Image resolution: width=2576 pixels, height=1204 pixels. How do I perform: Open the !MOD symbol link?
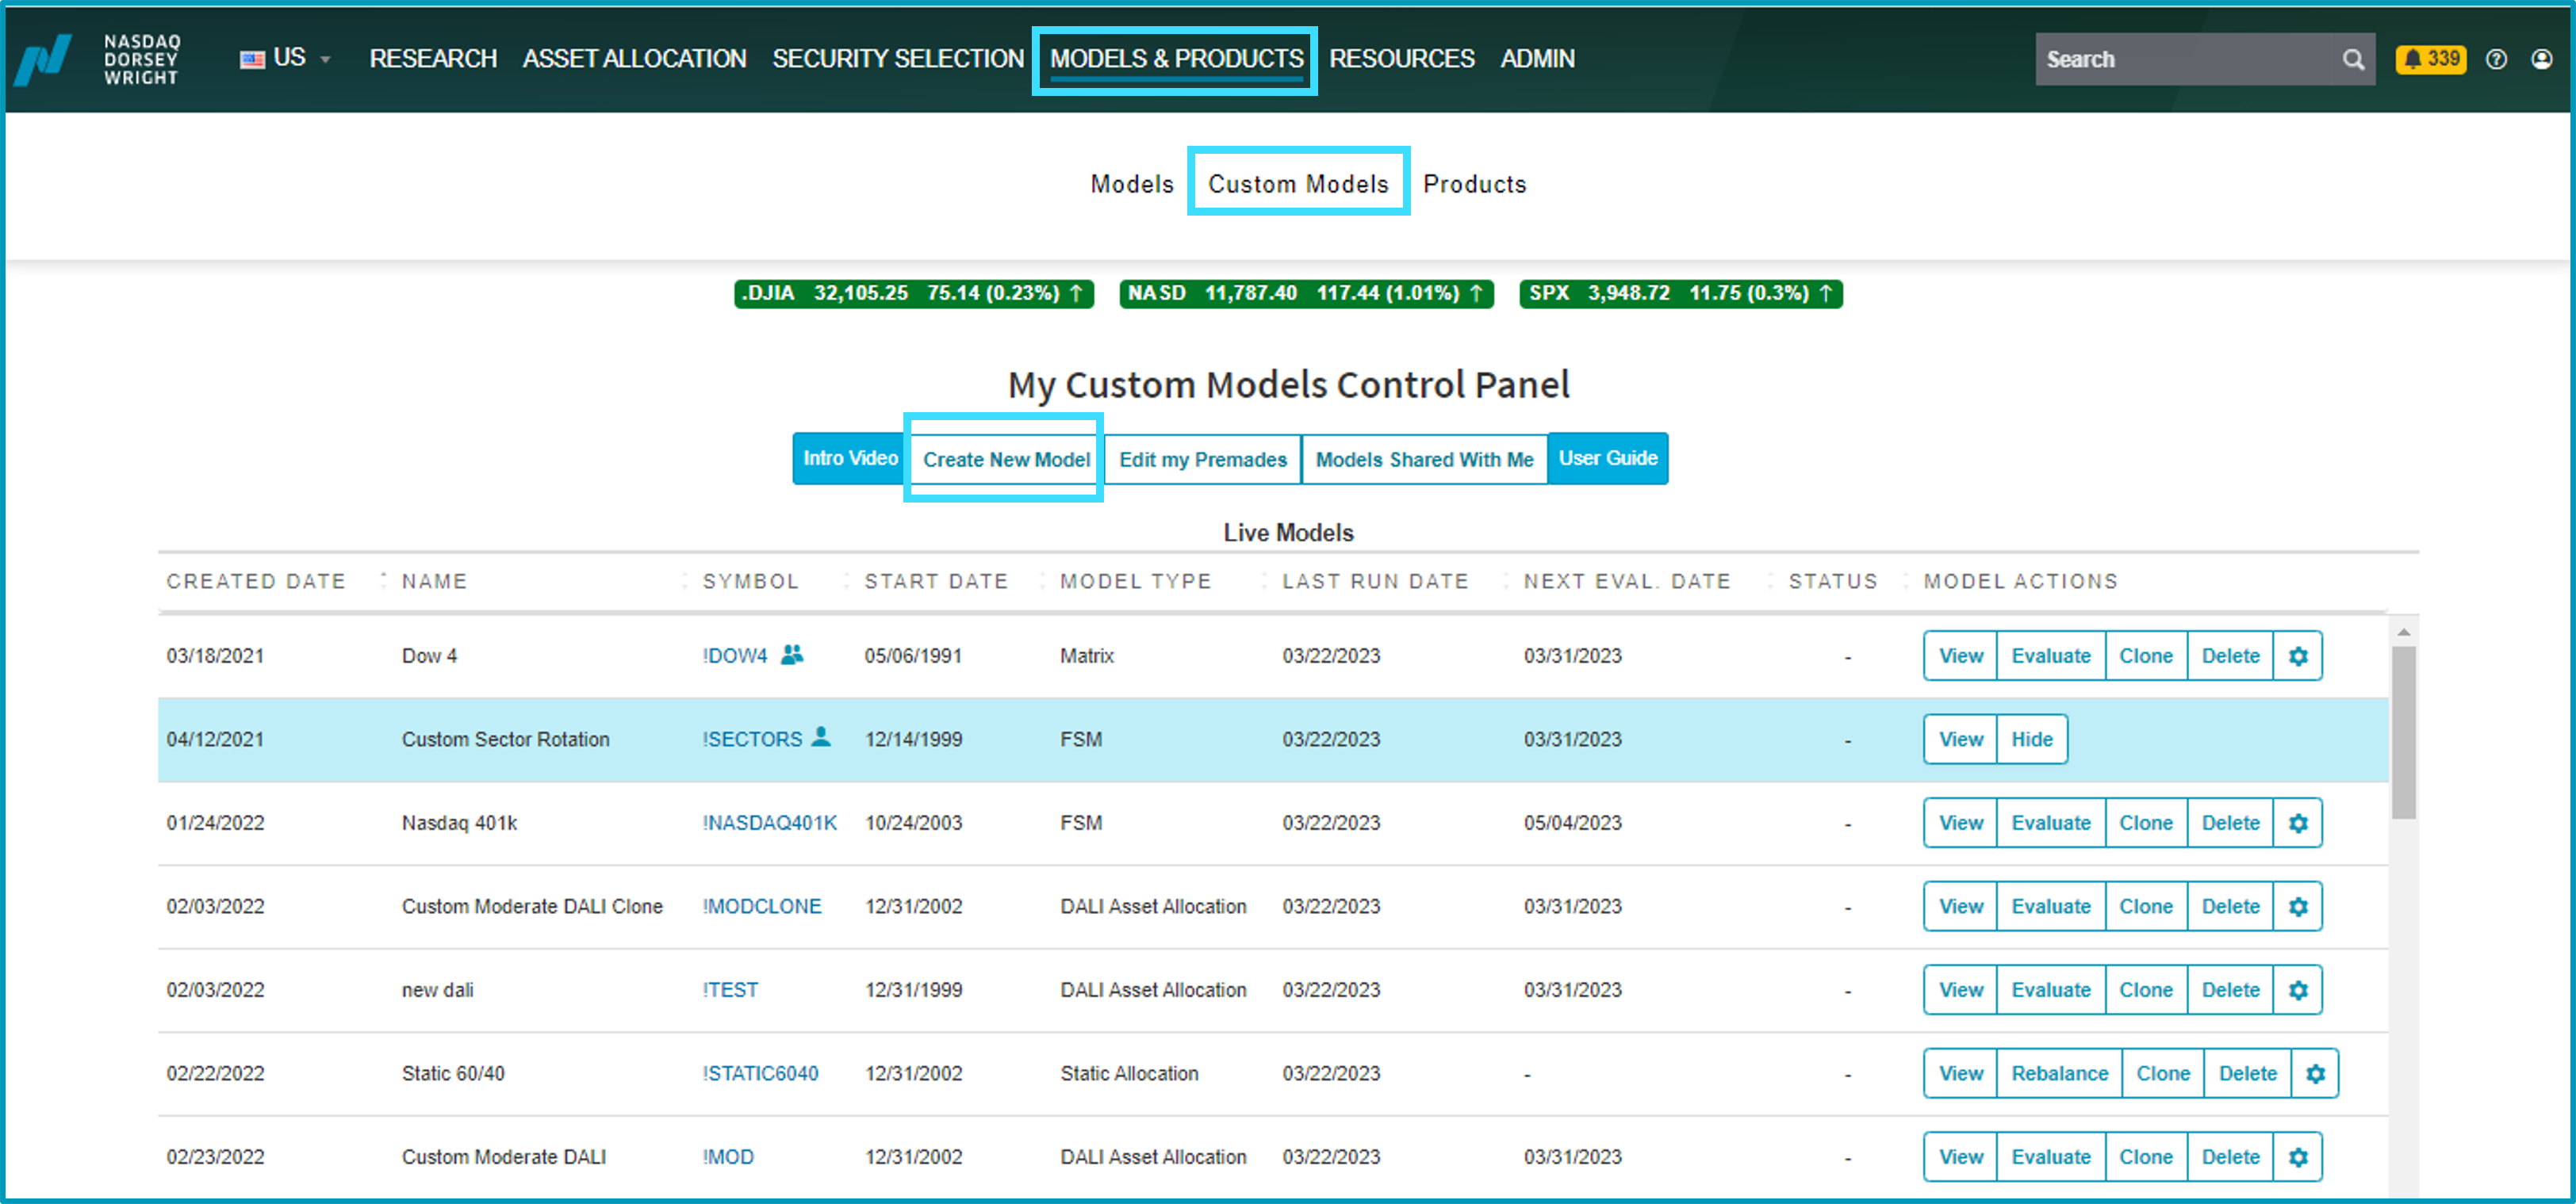(x=728, y=1157)
